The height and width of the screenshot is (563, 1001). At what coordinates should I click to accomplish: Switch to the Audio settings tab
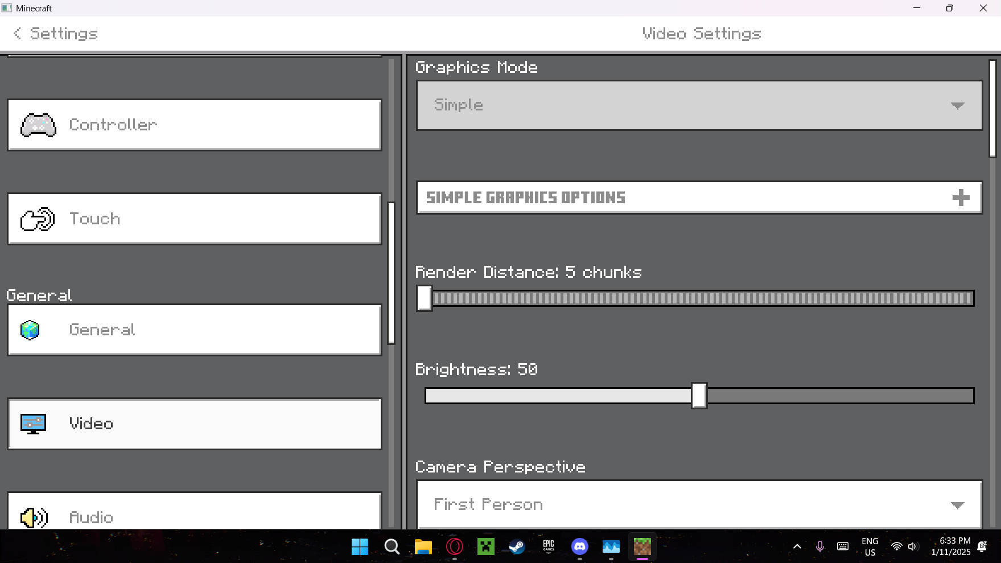coord(195,511)
